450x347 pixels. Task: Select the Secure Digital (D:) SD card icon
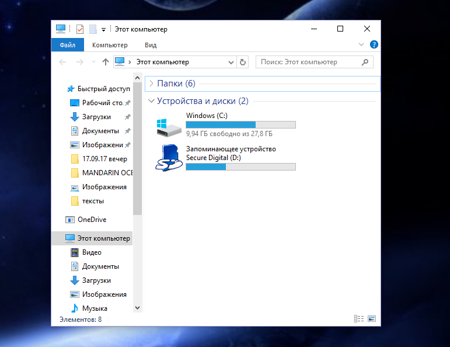[x=169, y=158]
